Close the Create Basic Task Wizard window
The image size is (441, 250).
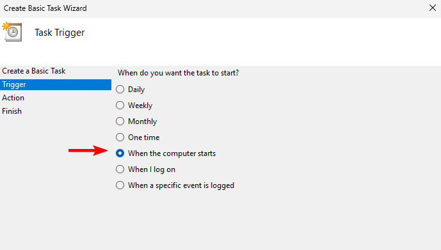[x=433, y=8]
